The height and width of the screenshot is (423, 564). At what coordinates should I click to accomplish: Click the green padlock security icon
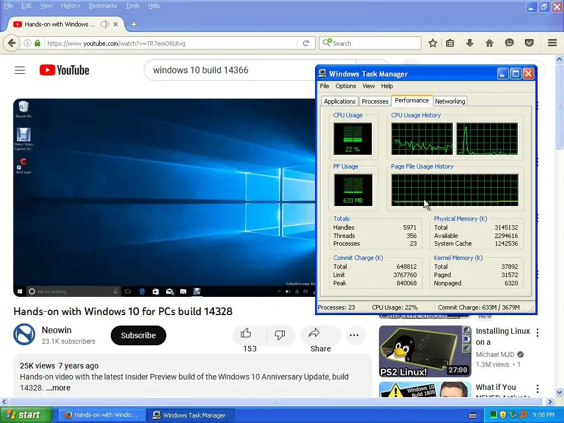point(37,43)
